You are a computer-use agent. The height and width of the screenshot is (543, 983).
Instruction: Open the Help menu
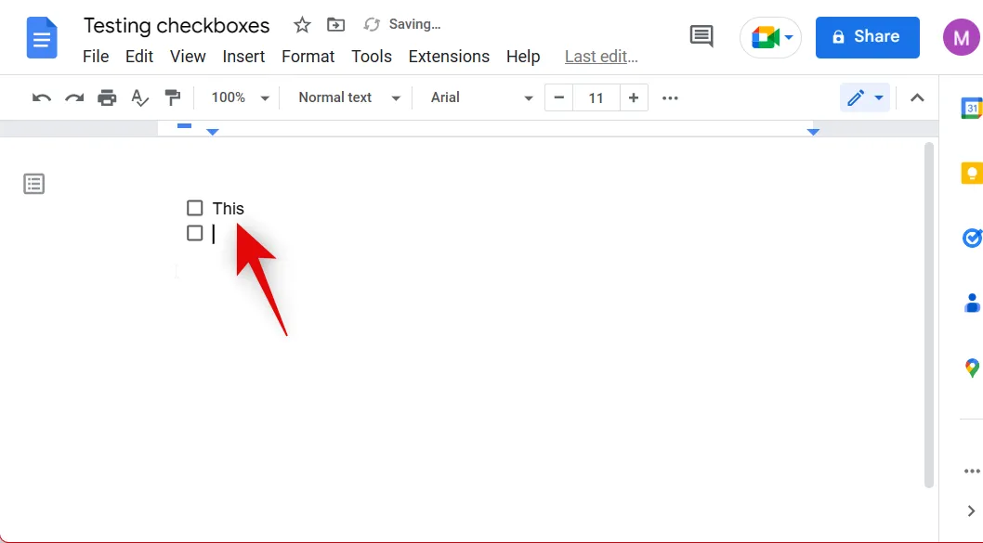click(523, 57)
